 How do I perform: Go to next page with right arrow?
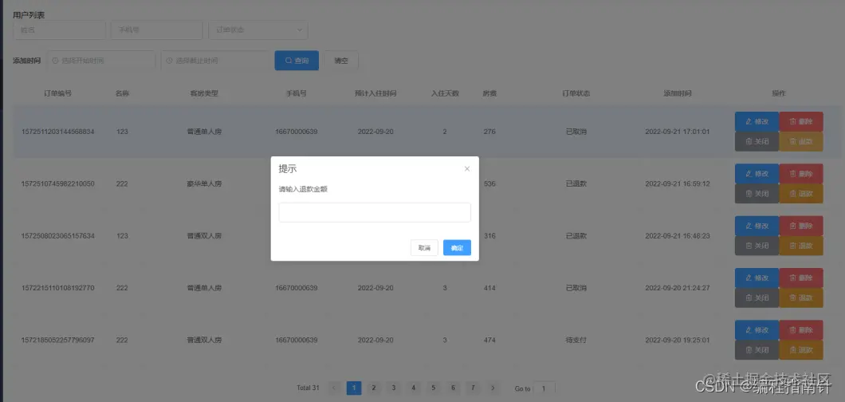tap(493, 388)
